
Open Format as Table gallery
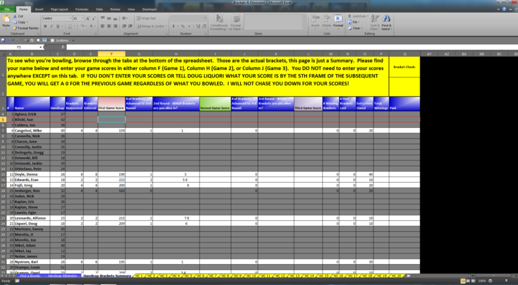236,22
